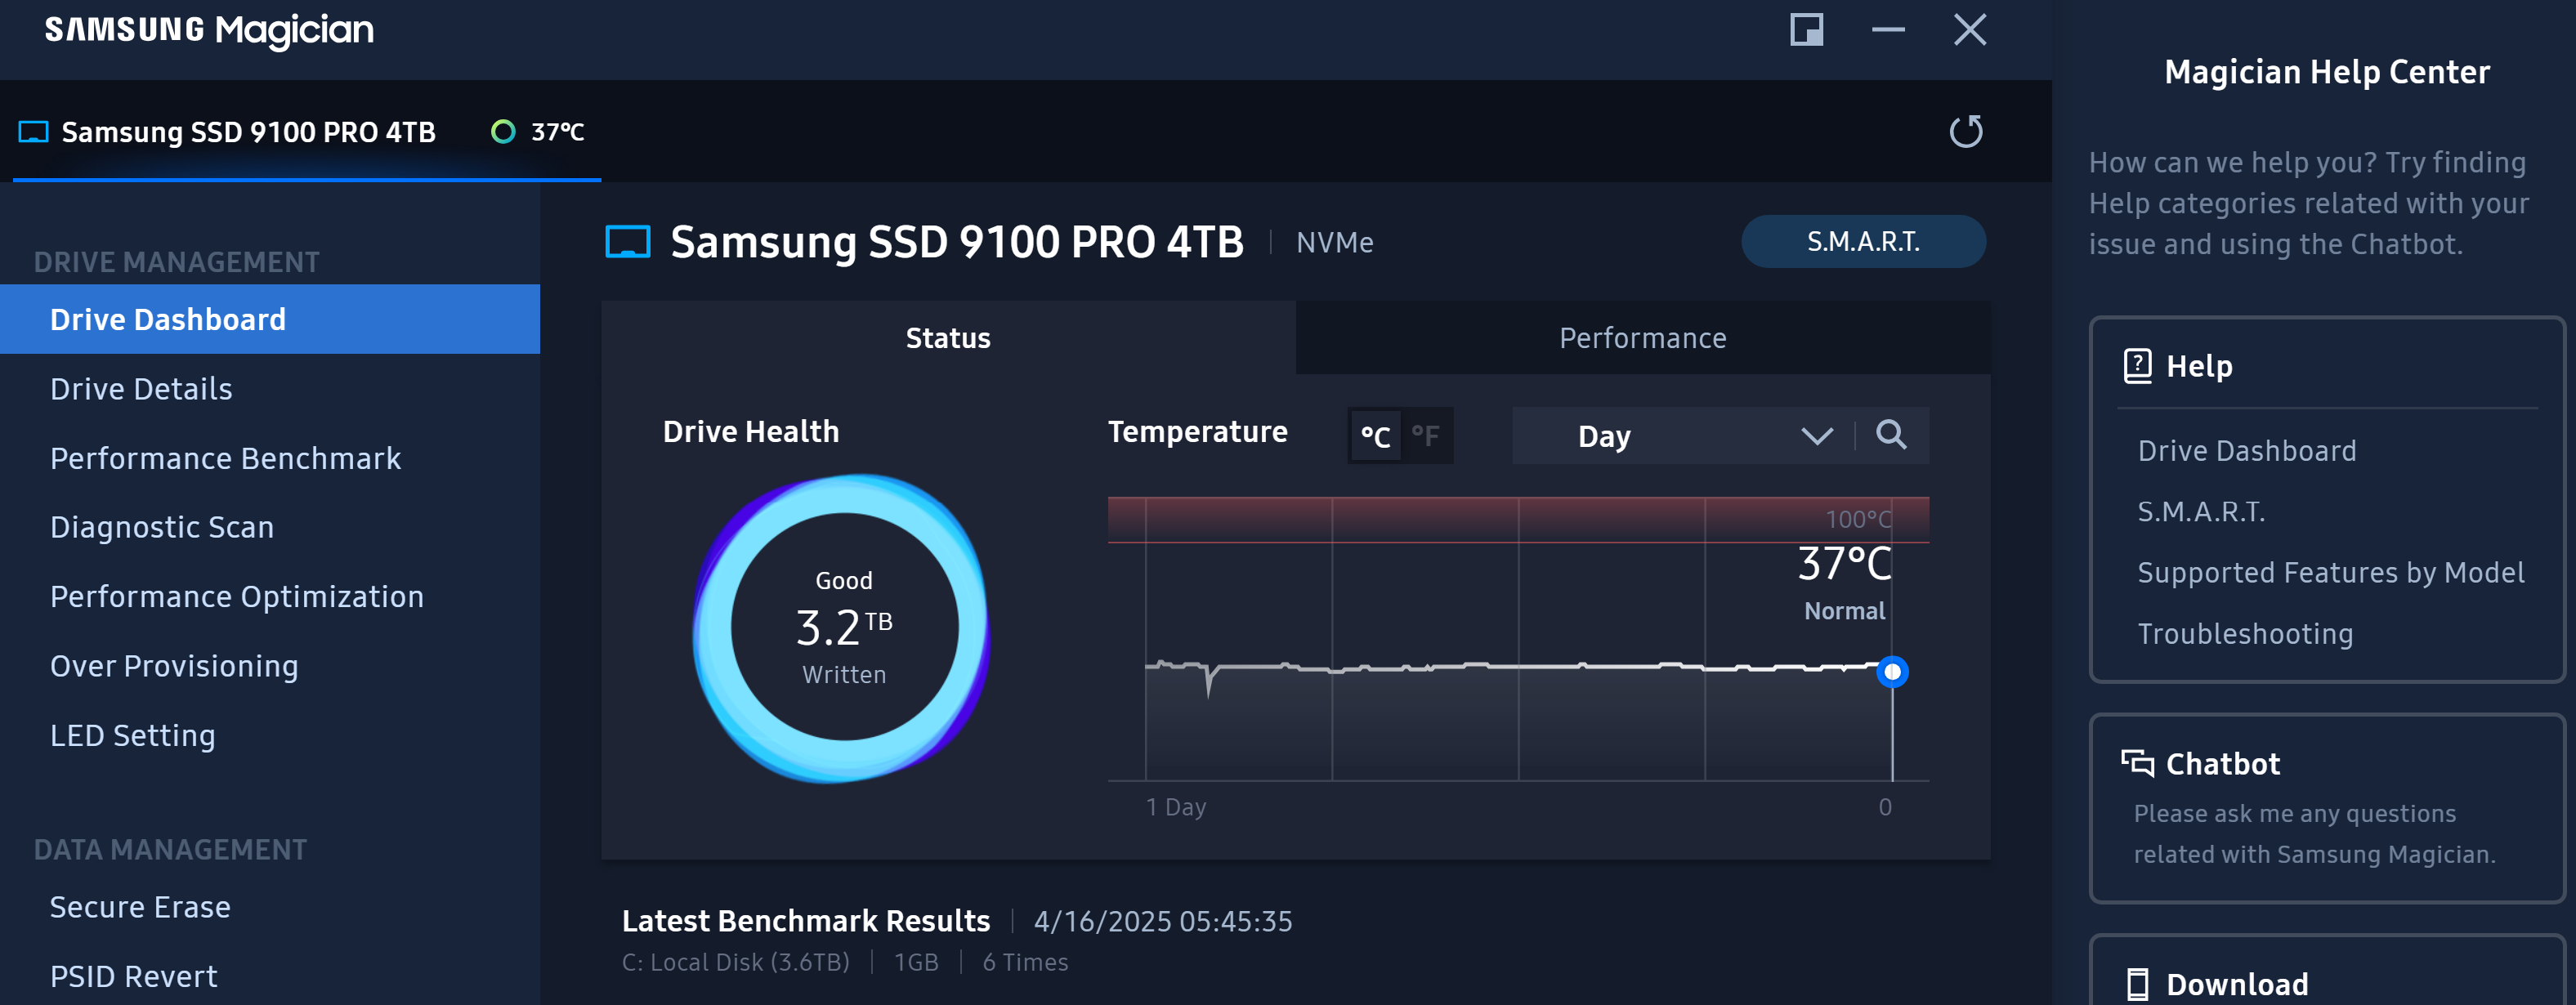Click the compact window mode icon
2576x1005 pixels.
(x=1806, y=30)
